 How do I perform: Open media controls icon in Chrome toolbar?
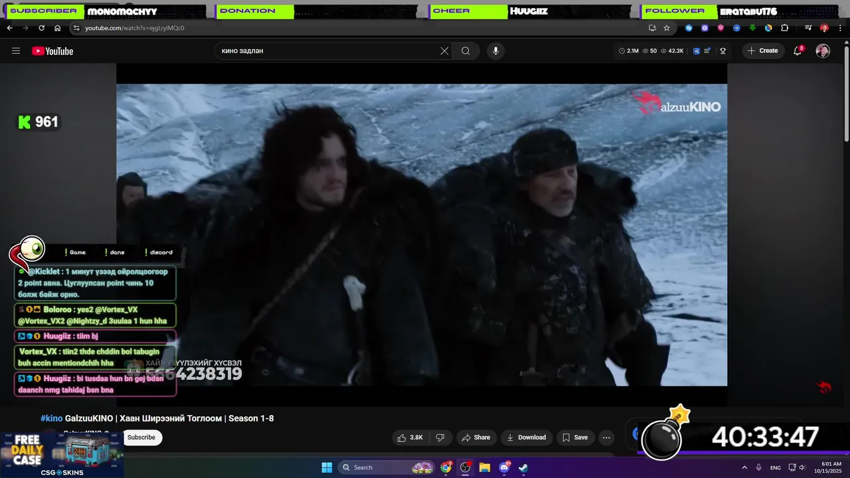(x=808, y=28)
